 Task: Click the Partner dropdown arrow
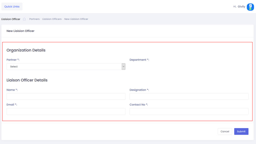pos(123,66)
